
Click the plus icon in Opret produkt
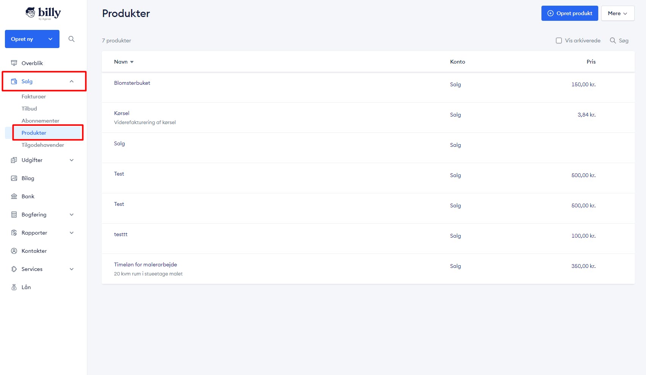(x=551, y=13)
